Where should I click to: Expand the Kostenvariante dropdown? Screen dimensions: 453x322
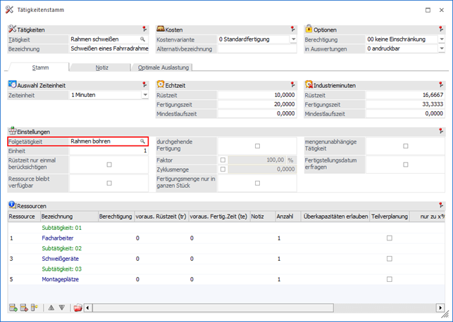(x=292, y=39)
